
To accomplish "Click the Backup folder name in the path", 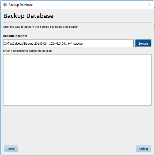I will pos(29,44).
